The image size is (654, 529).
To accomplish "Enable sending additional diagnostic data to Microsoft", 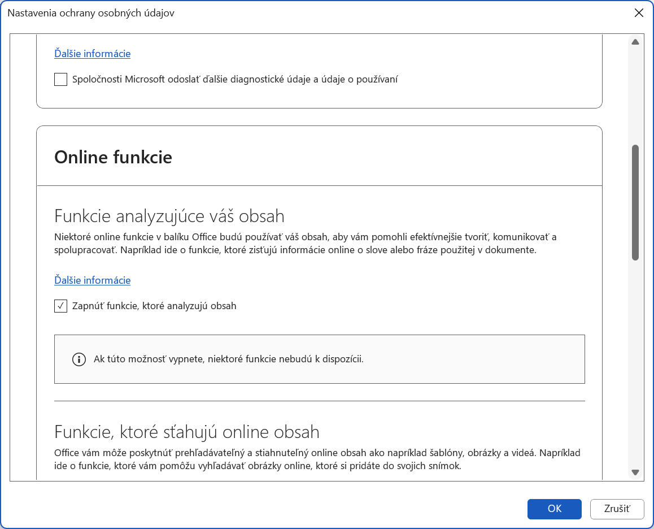I will [x=61, y=80].
